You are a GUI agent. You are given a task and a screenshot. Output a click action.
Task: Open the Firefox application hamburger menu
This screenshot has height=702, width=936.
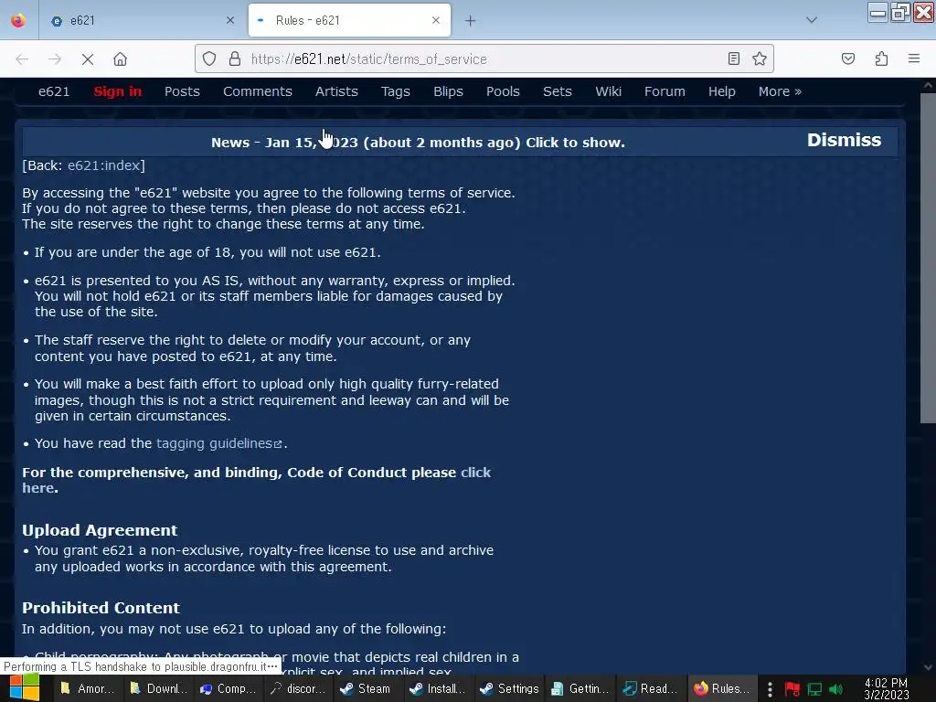point(914,58)
